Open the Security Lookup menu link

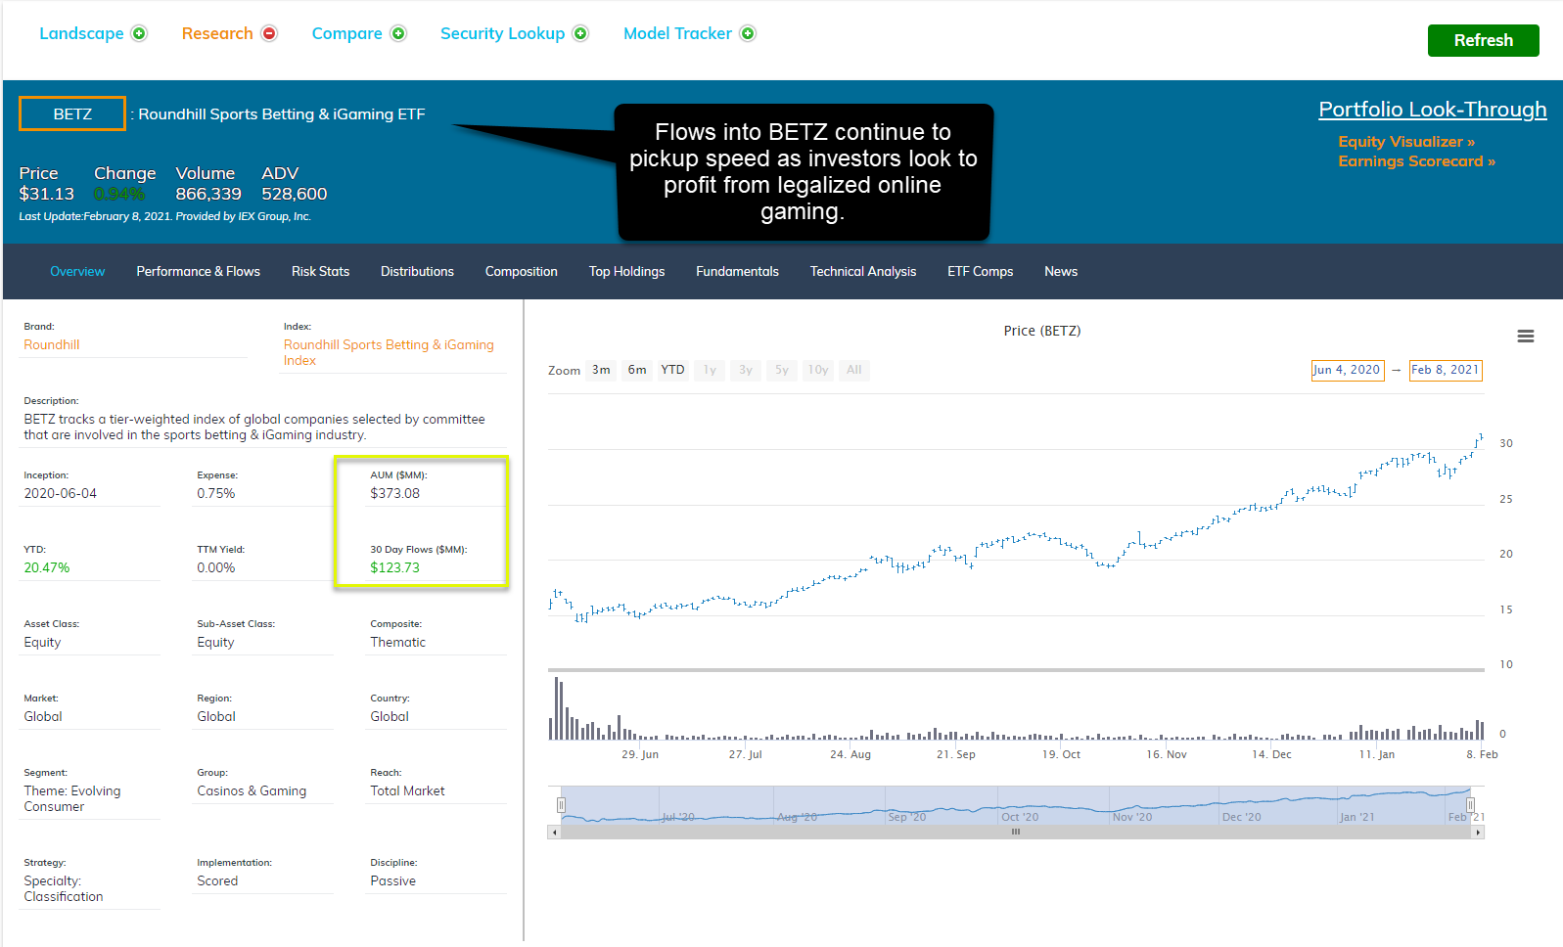click(x=502, y=33)
